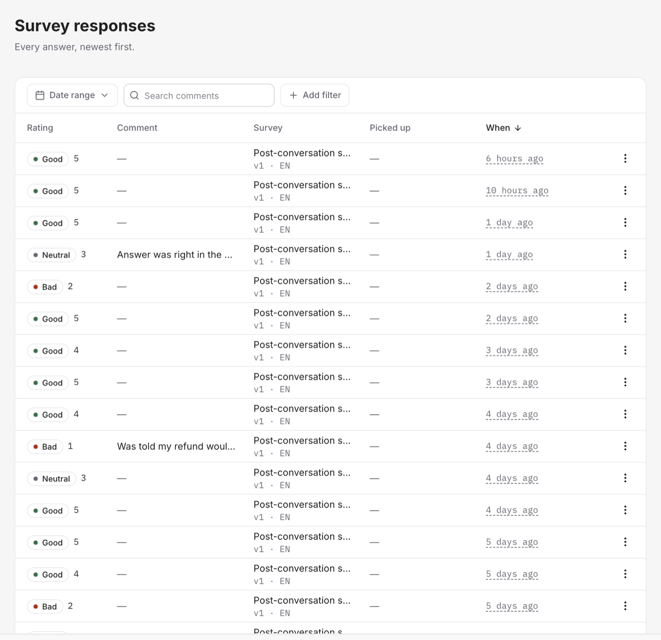661x640 pixels.
Task: Click the search magnifier icon
Action: pyautogui.click(x=135, y=95)
